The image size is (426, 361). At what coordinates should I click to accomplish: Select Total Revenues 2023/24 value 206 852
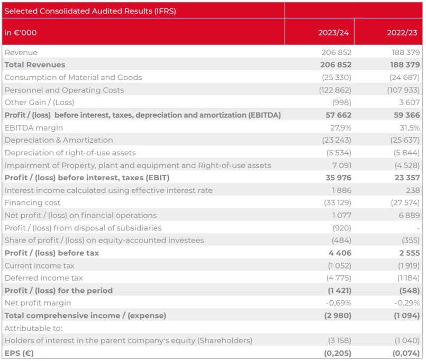(336, 65)
